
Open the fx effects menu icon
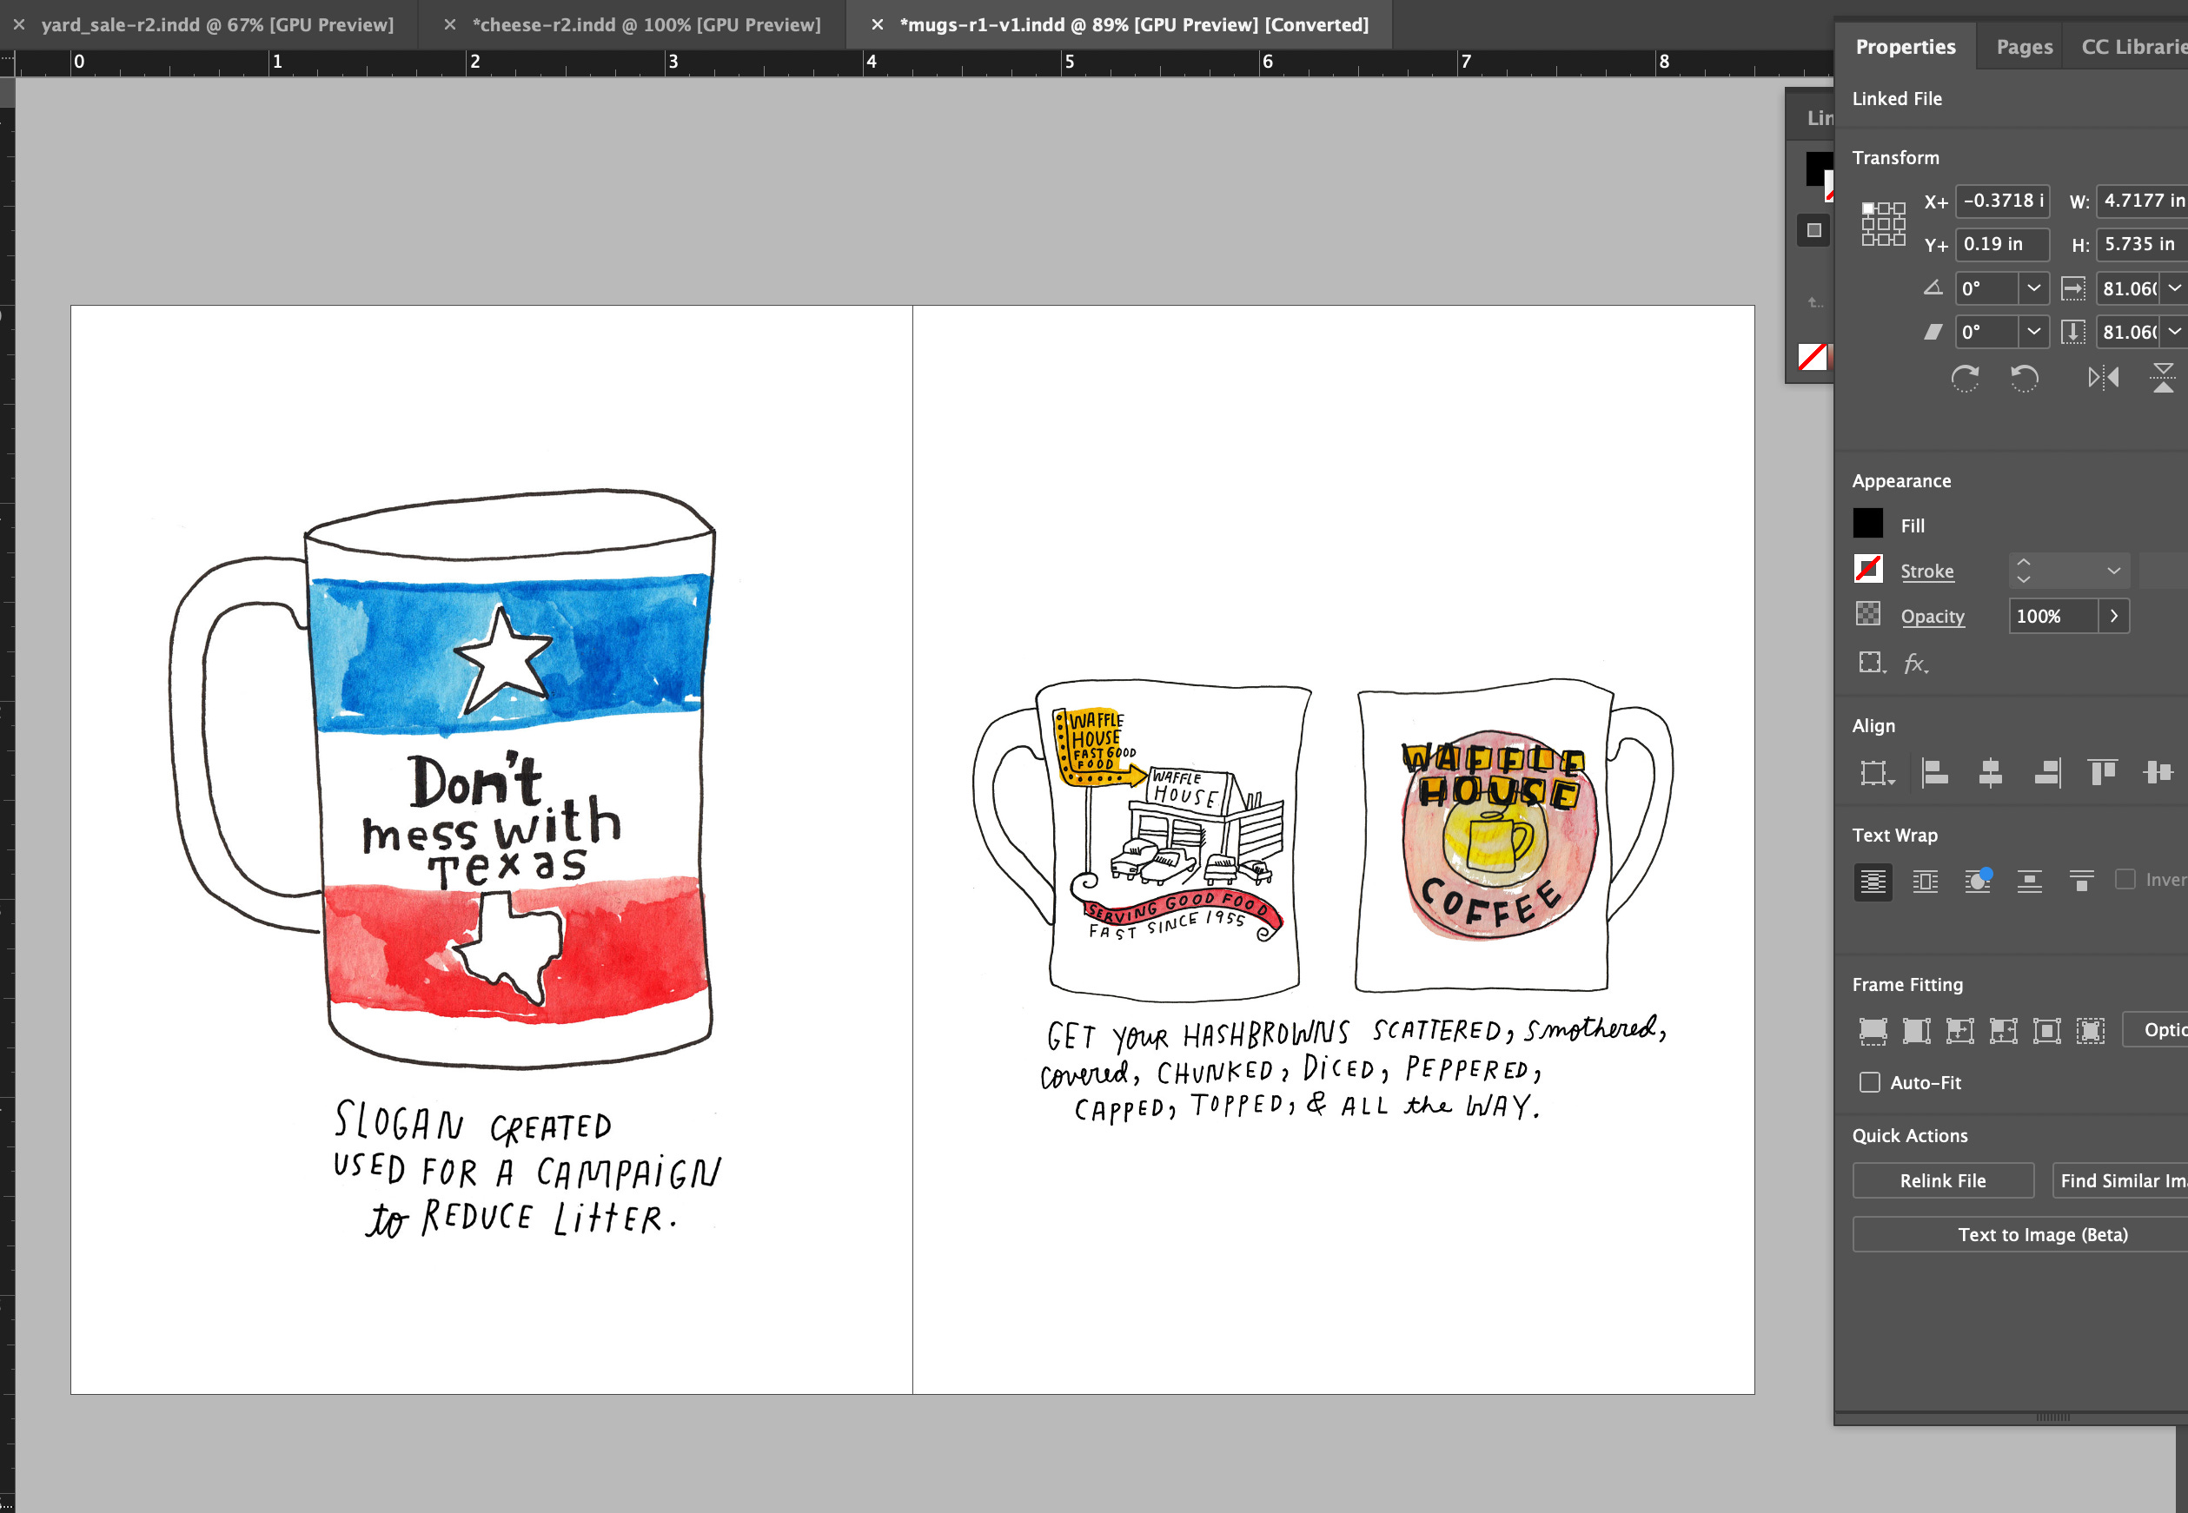point(1916,663)
